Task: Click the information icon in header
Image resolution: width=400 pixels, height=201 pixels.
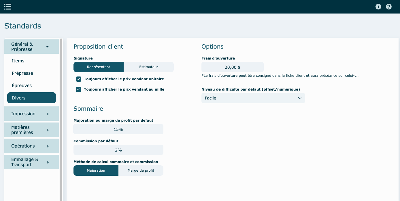Action: (x=378, y=7)
